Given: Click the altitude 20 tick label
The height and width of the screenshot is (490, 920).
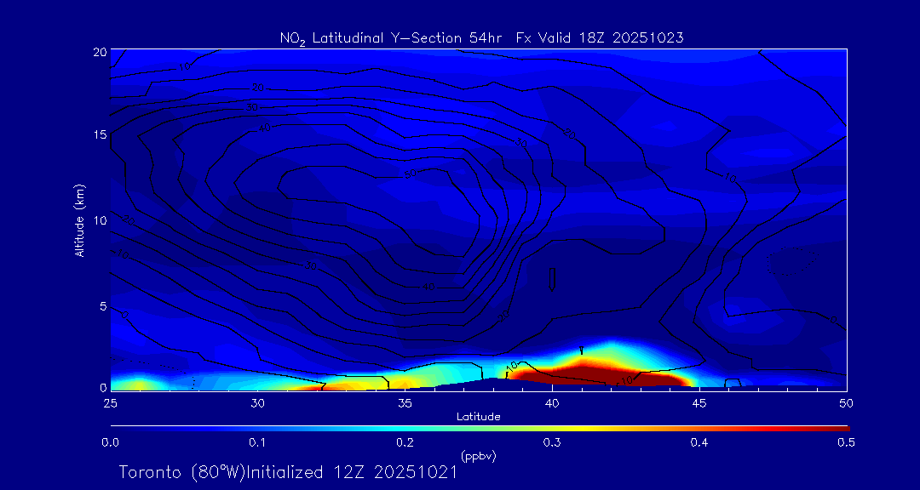Looking at the screenshot, I should coord(100,52).
